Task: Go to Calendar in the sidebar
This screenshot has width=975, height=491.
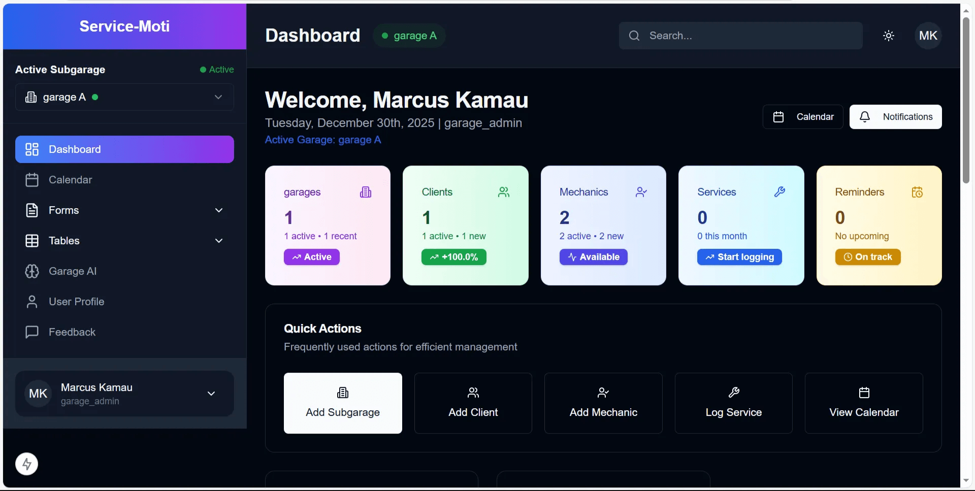Action: [70, 180]
